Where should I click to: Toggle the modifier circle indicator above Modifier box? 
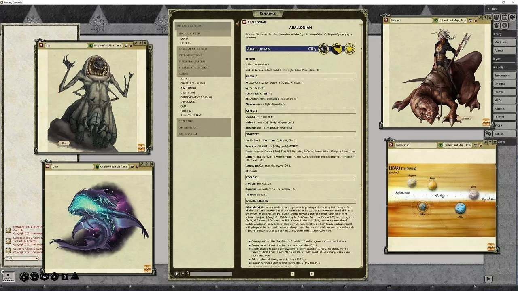click(x=2, y=272)
